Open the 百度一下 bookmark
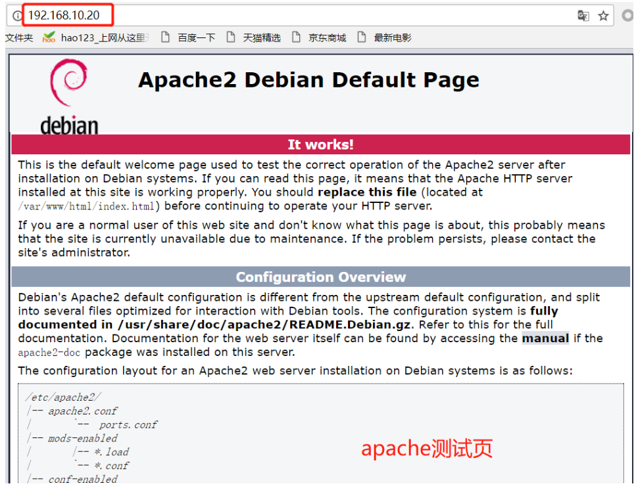Screen dimensions: 634x490 (x=197, y=38)
